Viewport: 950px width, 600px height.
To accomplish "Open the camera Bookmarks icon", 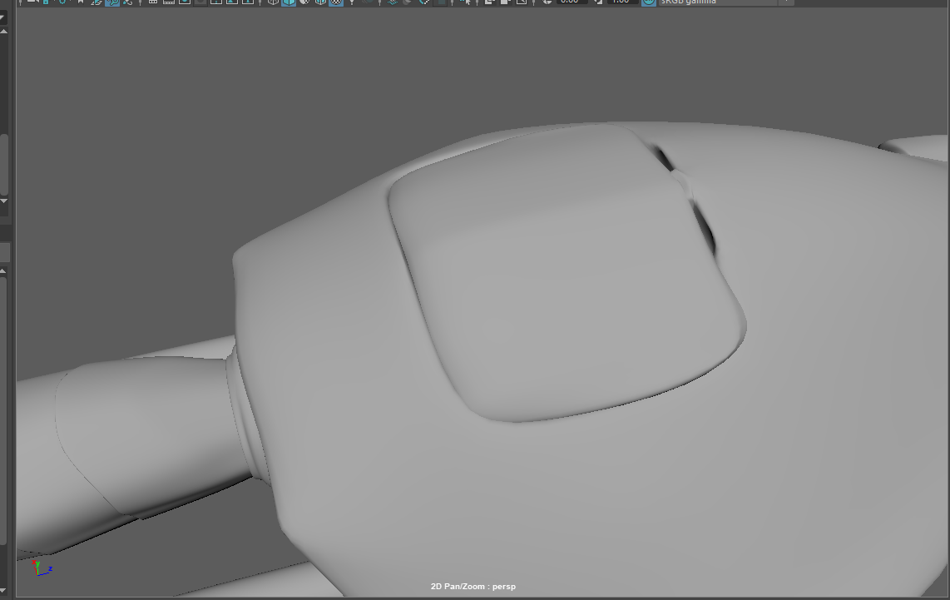I will pyautogui.click(x=81, y=2).
